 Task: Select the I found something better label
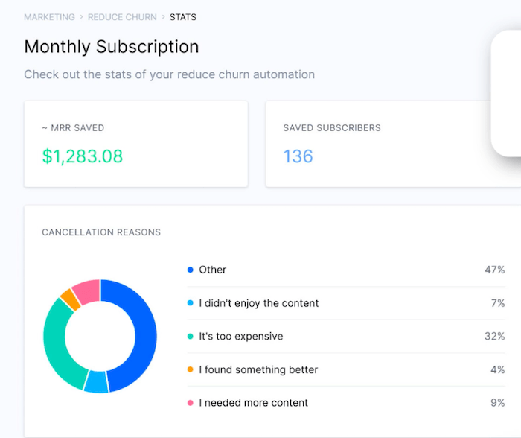click(x=258, y=369)
